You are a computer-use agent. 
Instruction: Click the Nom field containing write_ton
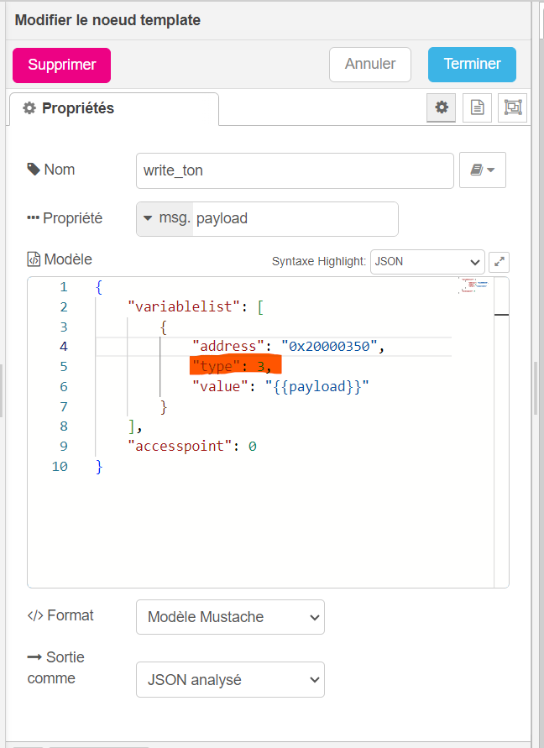(294, 170)
